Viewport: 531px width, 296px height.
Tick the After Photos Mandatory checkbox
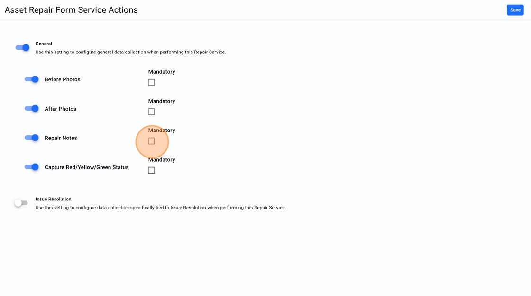(151, 112)
